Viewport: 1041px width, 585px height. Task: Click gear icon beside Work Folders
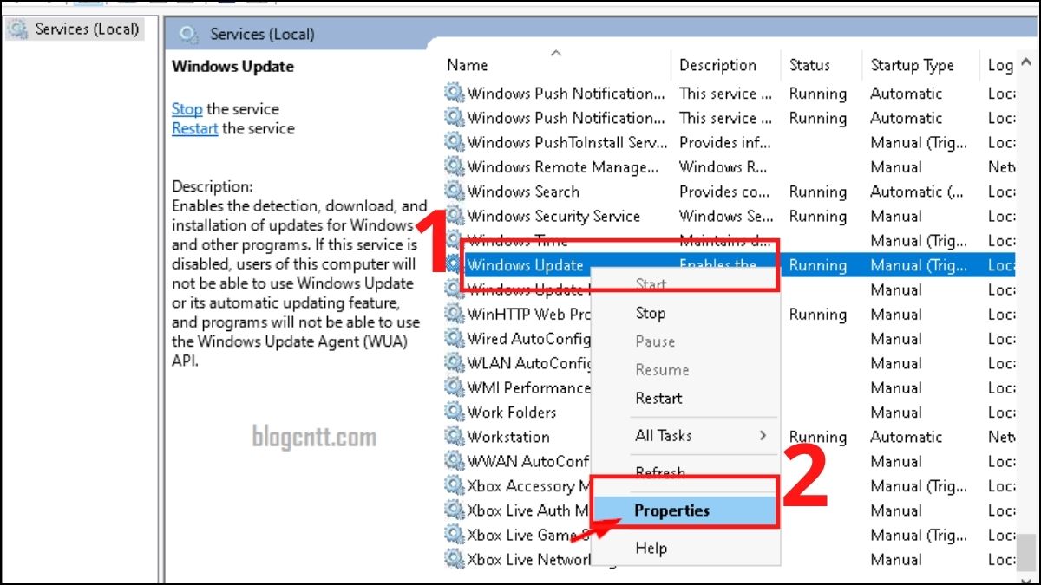[x=455, y=412]
